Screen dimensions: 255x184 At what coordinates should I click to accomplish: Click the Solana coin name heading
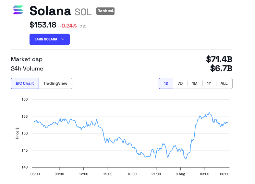[50, 11]
